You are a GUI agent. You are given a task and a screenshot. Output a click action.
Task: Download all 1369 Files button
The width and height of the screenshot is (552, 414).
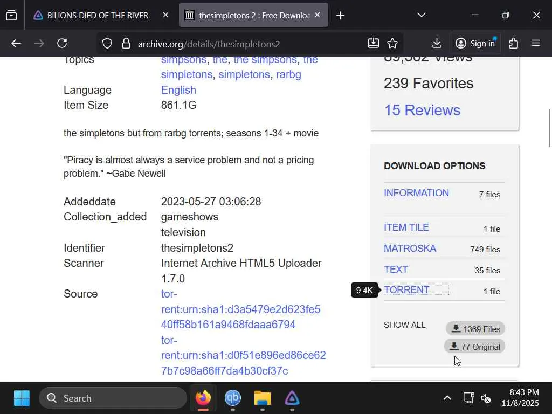pyautogui.click(x=475, y=329)
